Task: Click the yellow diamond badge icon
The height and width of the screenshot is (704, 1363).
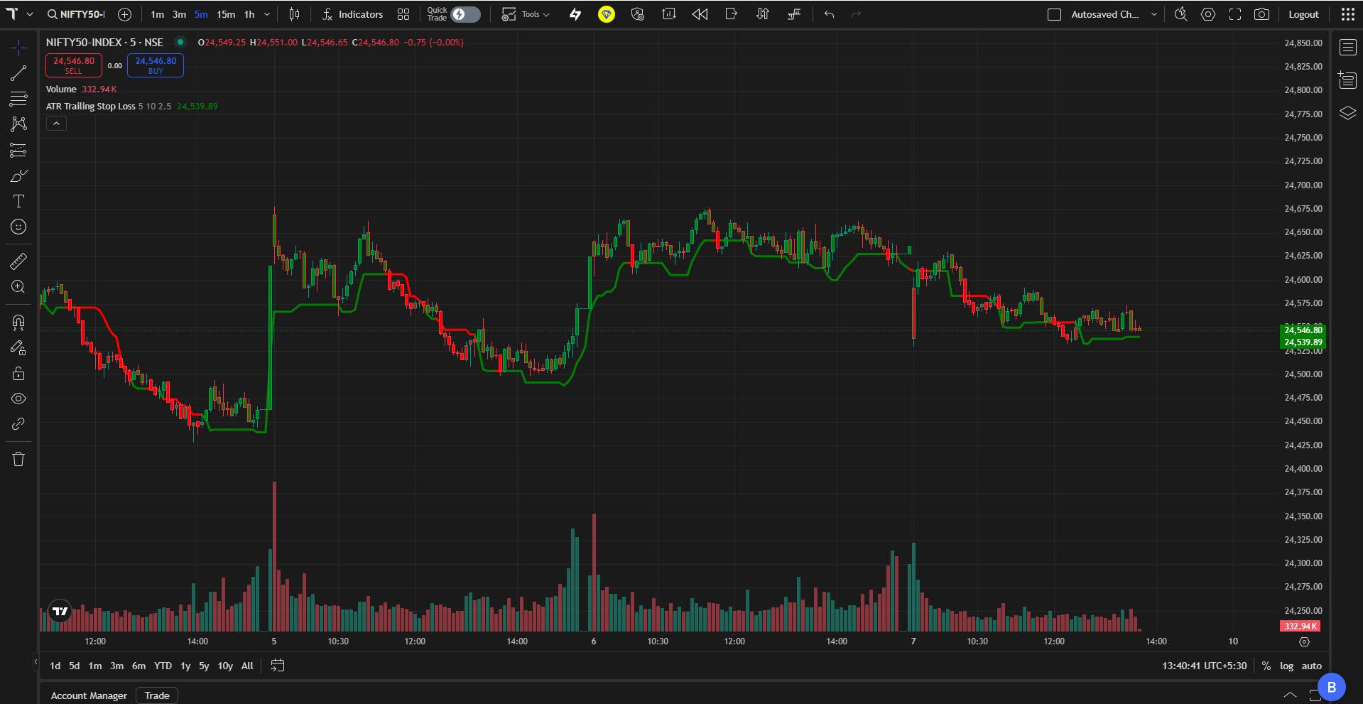Action: 607,14
